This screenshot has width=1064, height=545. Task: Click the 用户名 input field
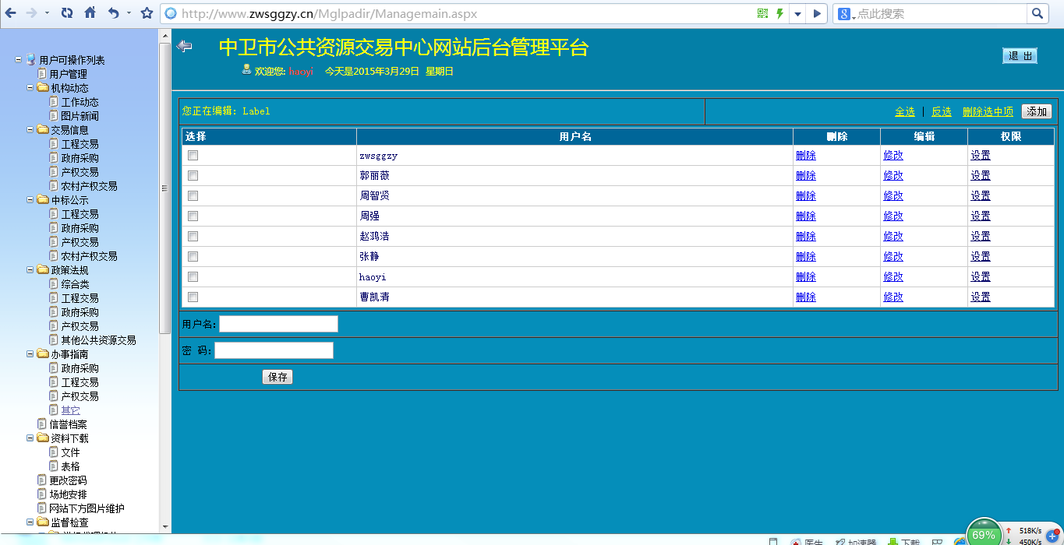pos(278,324)
